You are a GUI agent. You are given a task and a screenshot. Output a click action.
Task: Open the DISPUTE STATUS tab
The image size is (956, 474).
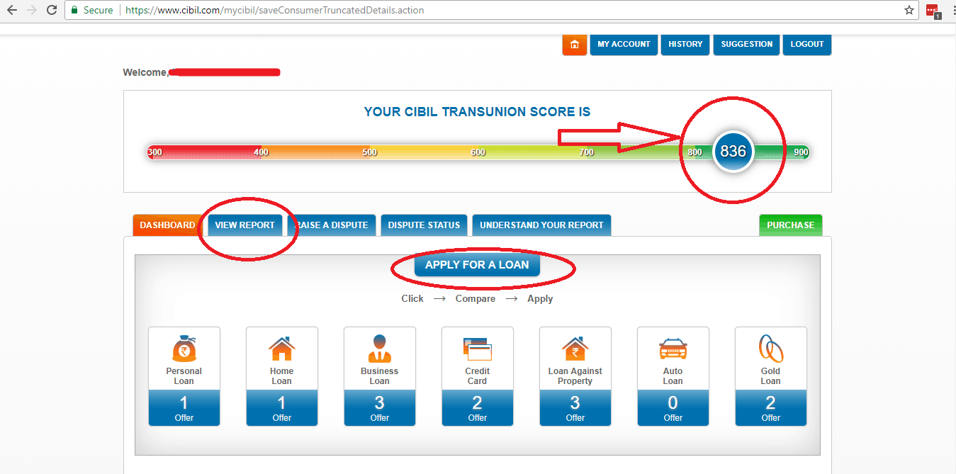point(424,225)
